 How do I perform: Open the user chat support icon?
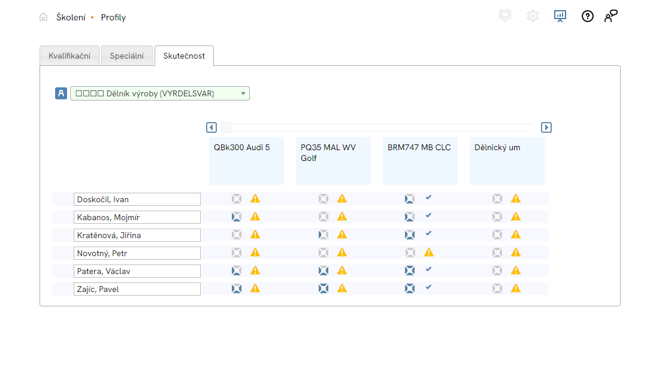coord(610,16)
